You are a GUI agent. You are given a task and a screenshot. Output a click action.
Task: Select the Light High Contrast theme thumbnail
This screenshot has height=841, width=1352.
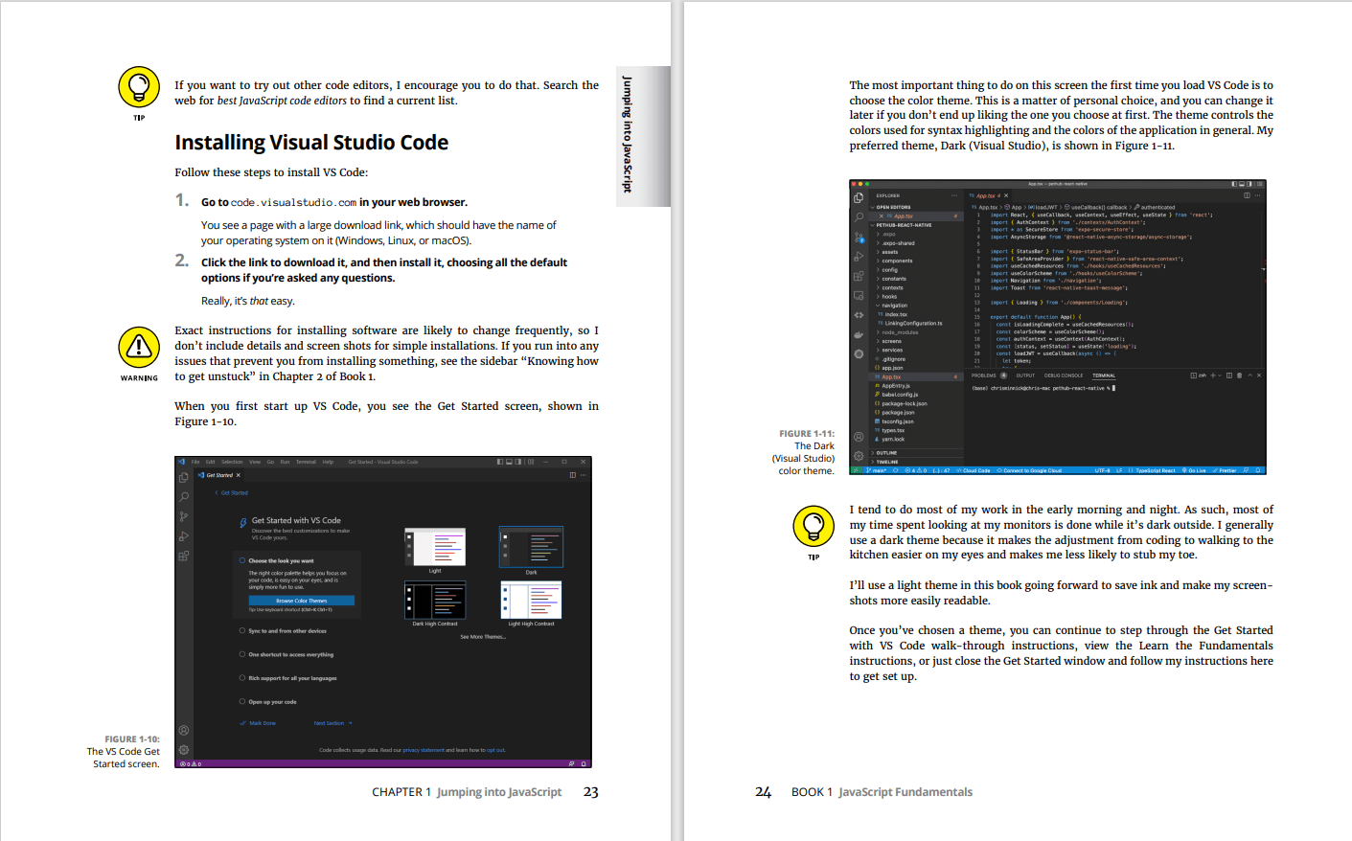click(531, 601)
